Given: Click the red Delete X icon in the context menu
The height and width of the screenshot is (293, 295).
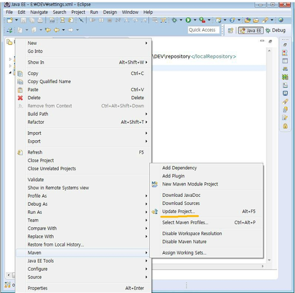Looking at the screenshot, I should [x=20, y=98].
